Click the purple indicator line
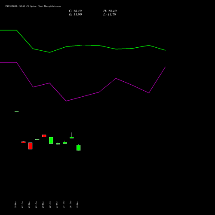Viewport: 215px width, 215px height. pyautogui.click(x=83, y=97)
